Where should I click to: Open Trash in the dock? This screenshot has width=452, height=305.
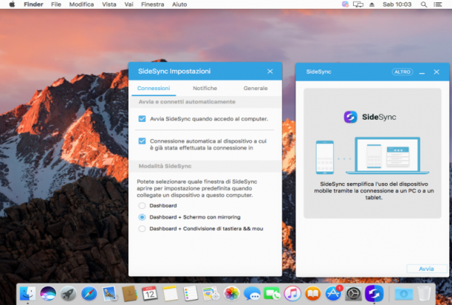[x=424, y=293]
